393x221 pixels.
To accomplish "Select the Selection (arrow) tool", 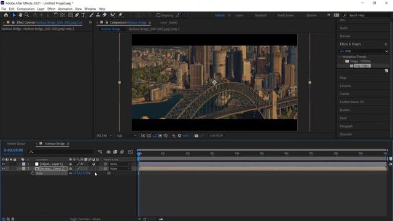I will [14, 15].
